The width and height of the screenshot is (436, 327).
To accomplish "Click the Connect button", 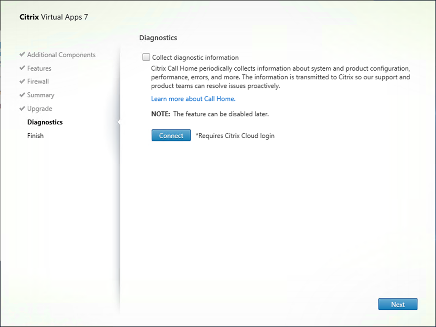I will [x=171, y=135].
